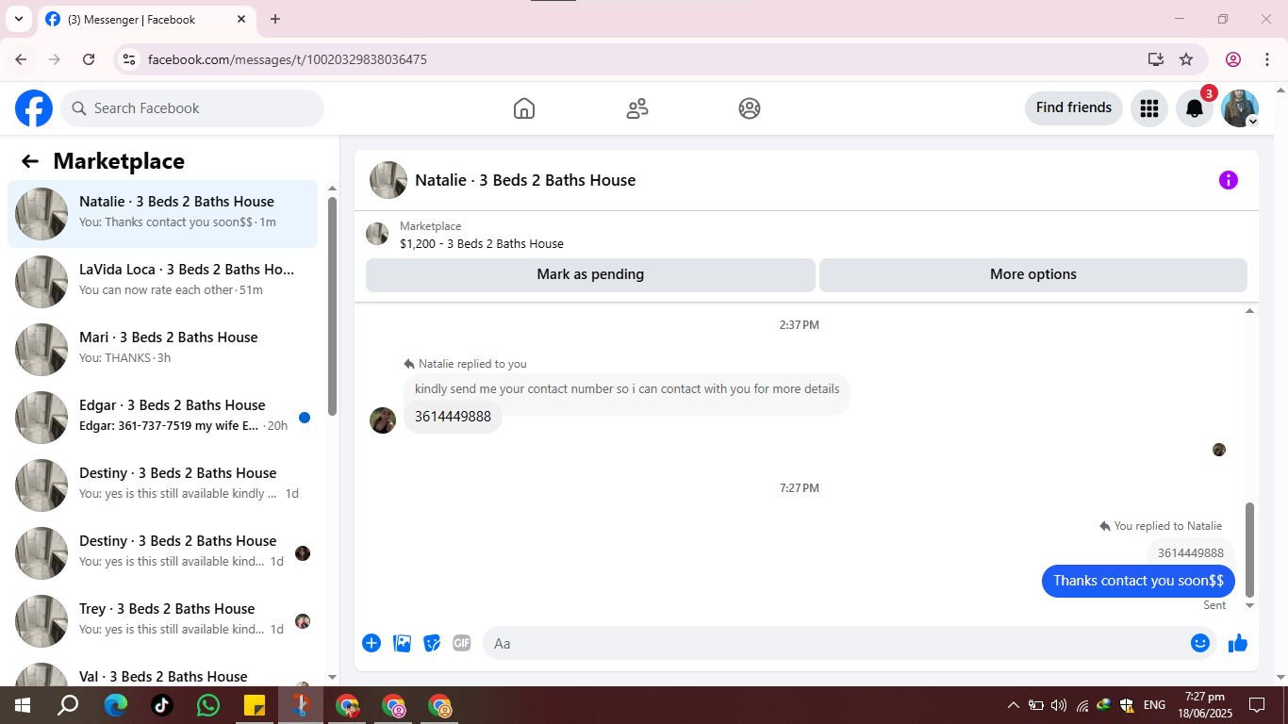The width and height of the screenshot is (1288, 724).
Task: Open the Friends icon in top navigation
Action: click(x=637, y=108)
